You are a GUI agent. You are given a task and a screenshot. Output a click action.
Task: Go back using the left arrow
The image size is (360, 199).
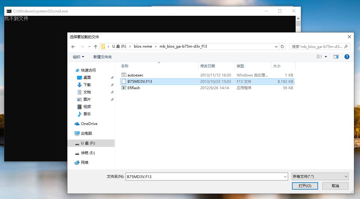73,47
